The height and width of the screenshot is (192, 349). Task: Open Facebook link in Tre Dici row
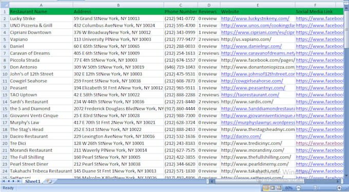(x=319, y=143)
